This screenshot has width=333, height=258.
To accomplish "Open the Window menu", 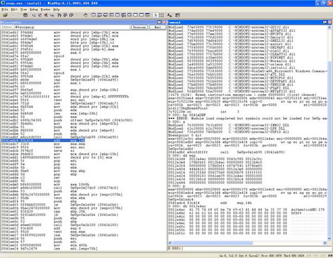I will pos(45,9).
